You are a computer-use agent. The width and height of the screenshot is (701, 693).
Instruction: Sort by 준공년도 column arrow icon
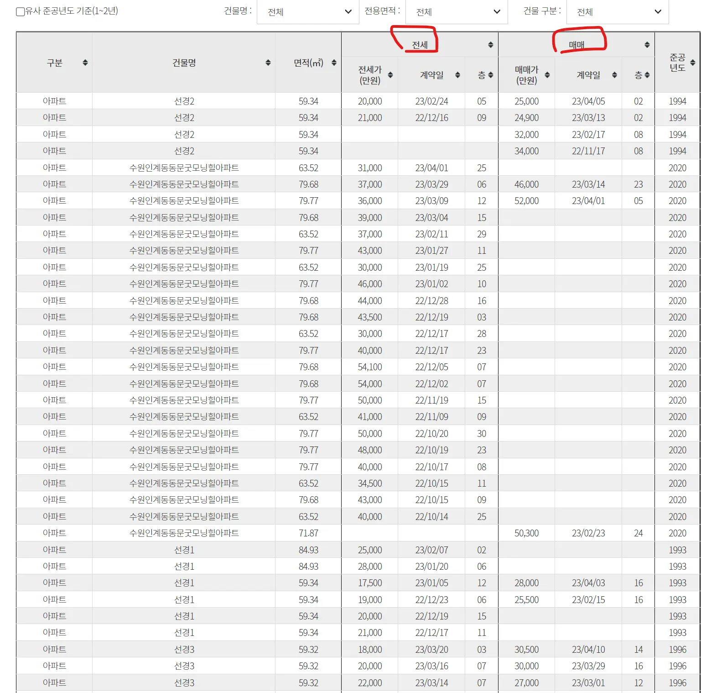click(693, 63)
